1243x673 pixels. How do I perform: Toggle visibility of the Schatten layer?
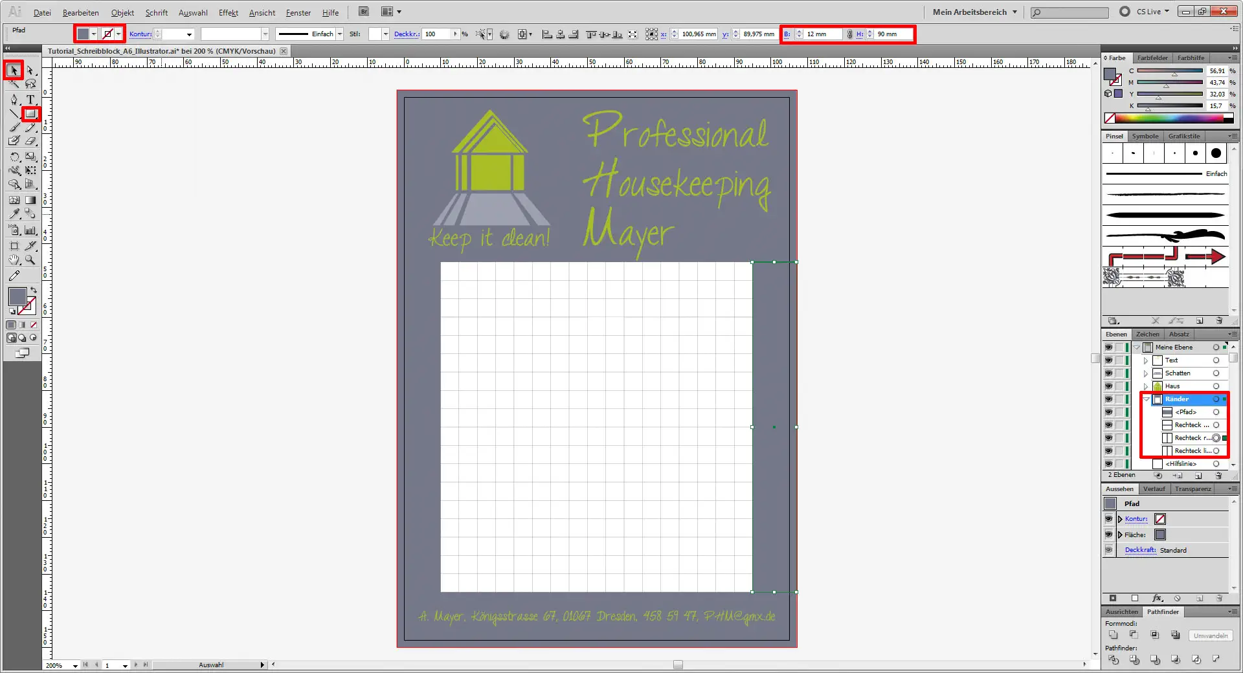1108,373
